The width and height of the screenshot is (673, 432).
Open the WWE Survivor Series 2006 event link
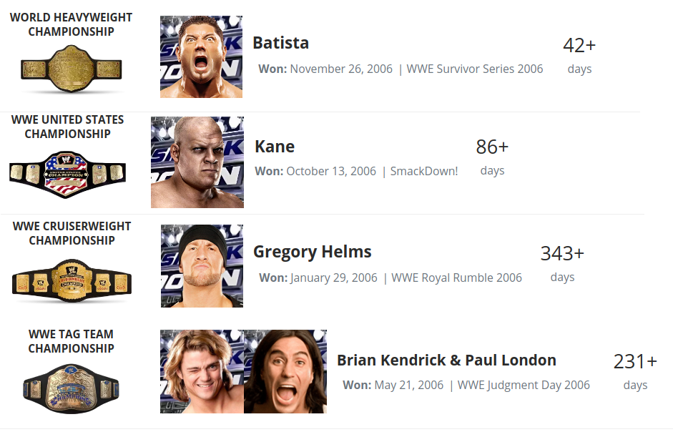(475, 69)
